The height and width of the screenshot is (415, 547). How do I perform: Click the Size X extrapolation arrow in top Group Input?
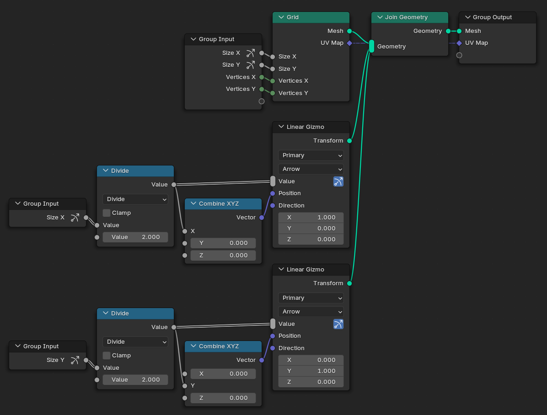[x=250, y=53]
